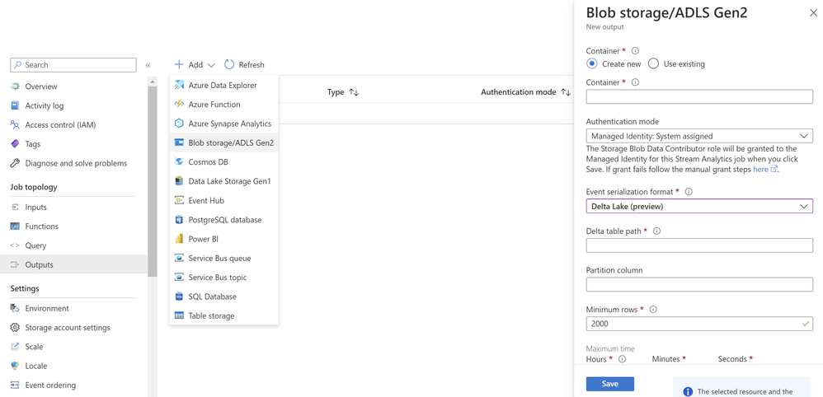Click the SQL Database icon in menu
Screen dimensions: 823x397
click(180, 297)
